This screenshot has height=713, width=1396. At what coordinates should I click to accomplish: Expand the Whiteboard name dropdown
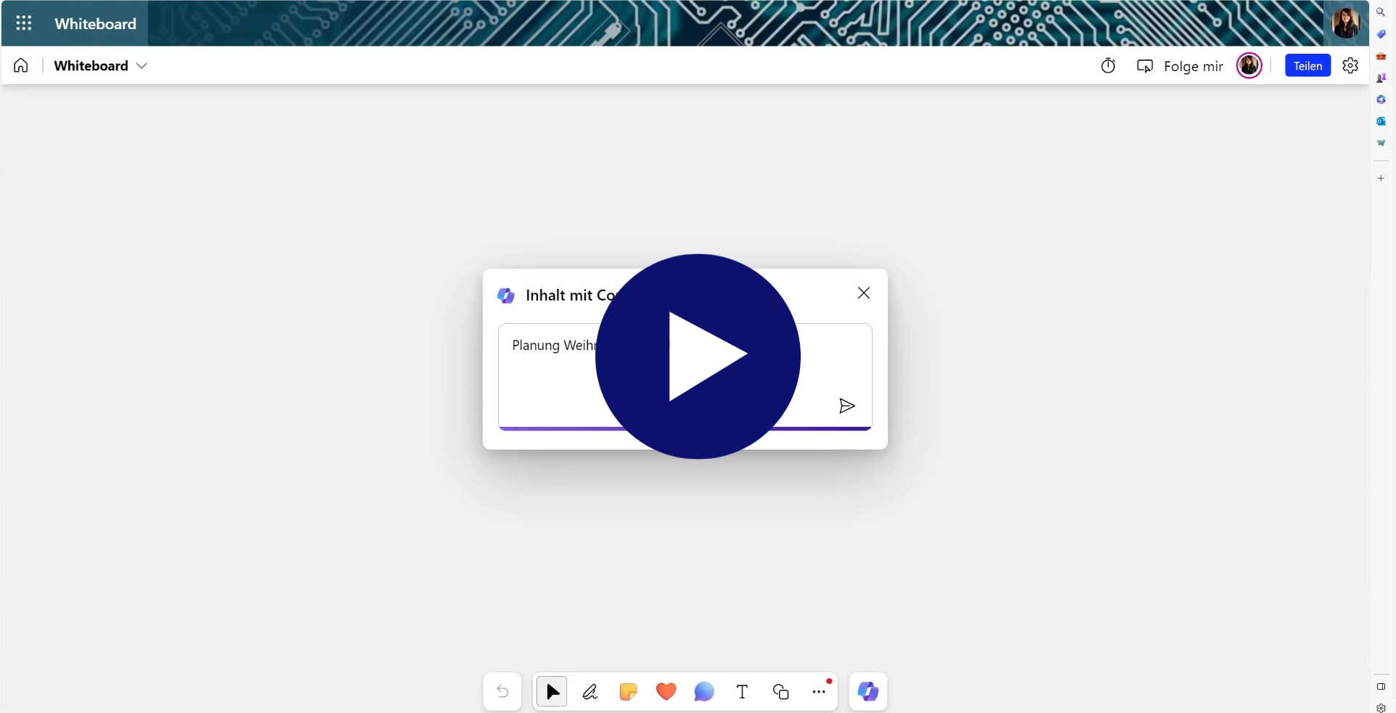click(x=142, y=66)
